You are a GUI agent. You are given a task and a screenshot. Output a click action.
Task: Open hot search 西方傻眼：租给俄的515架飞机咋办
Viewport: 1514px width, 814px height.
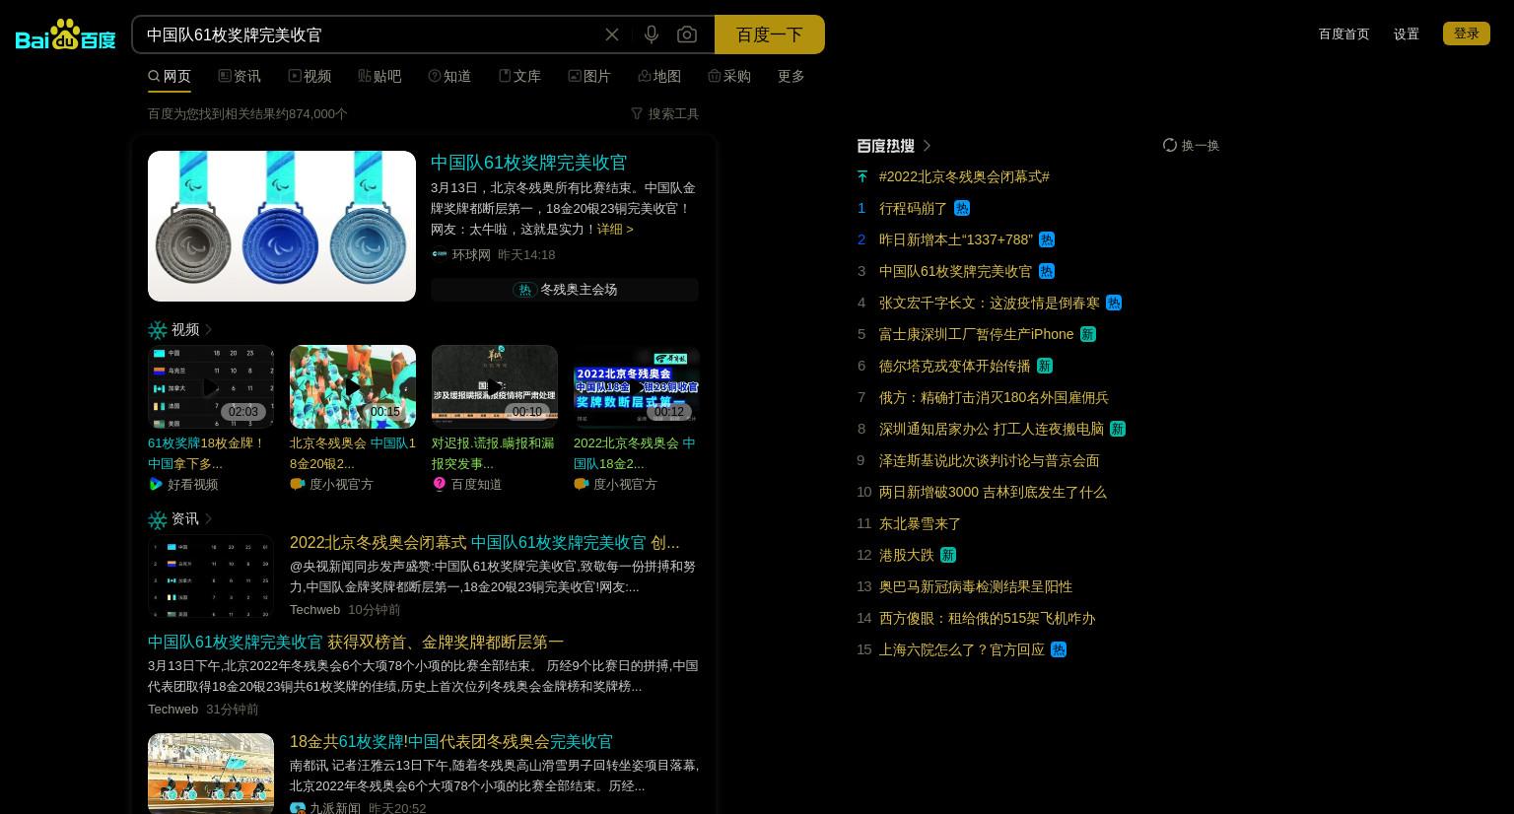coord(988,618)
